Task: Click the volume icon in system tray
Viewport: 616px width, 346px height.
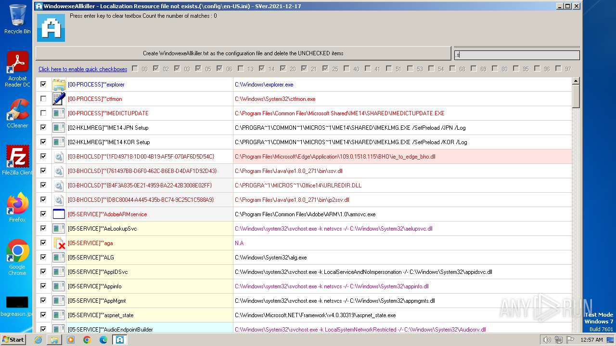Action: (x=547, y=340)
